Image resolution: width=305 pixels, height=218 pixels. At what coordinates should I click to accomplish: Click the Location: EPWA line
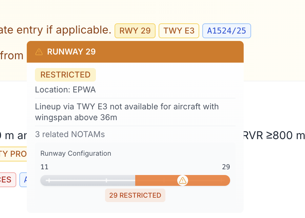[x=65, y=90]
